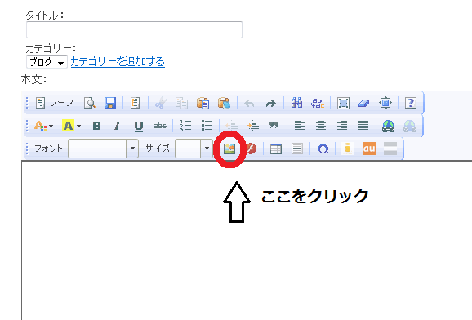The width and height of the screenshot is (472, 320).
Task: Center align the text
Action: (x=321, y=125)
